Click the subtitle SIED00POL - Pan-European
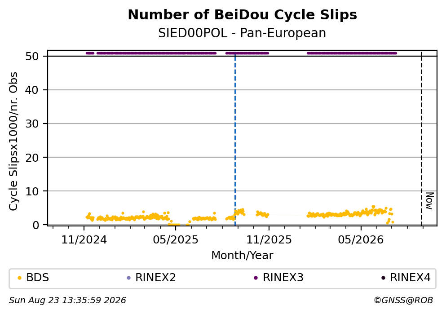The height and width of the screenshot is (314, 446). point(242,33)
